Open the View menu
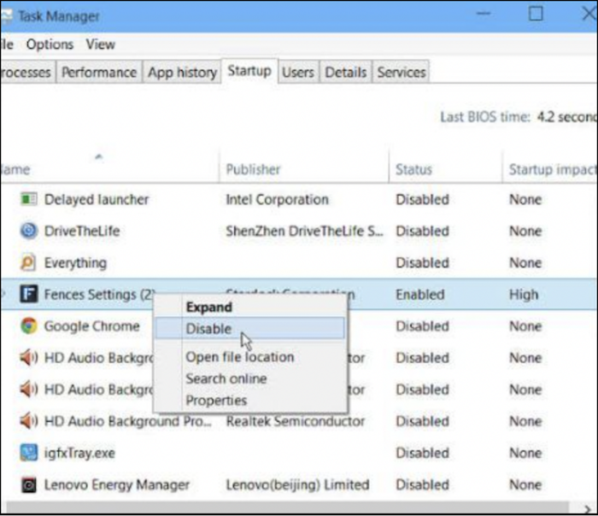The height and width of the screenshot is (516, 598). 100,44
